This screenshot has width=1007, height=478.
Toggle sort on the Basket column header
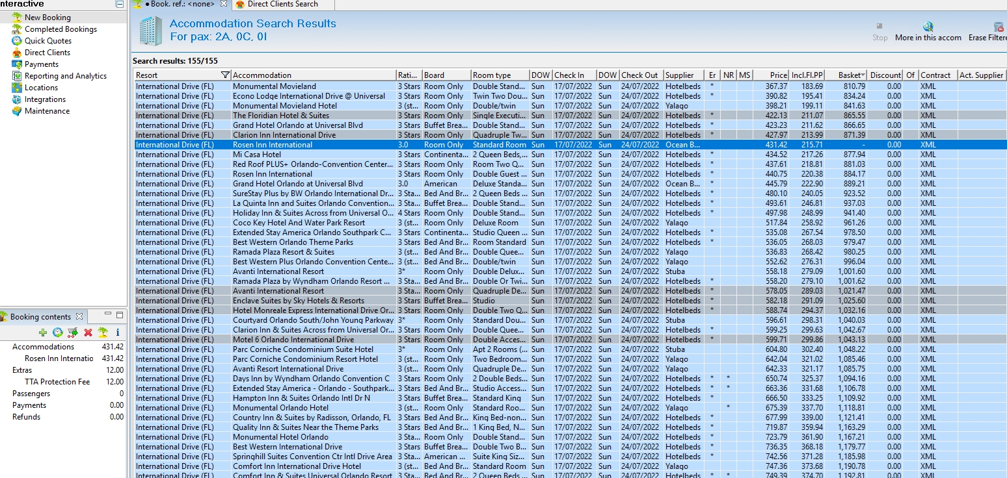[x=846, y=75]
